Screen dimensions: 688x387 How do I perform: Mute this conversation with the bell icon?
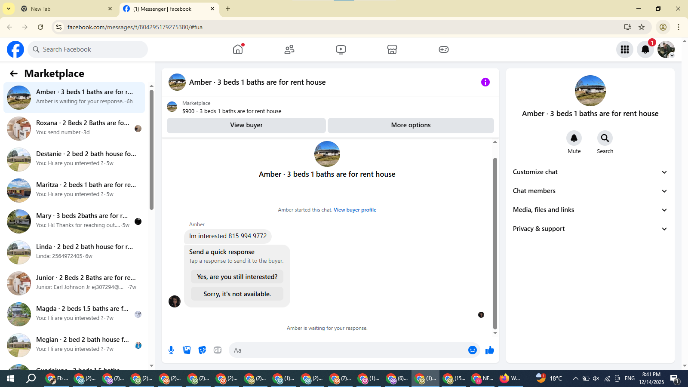574,138
